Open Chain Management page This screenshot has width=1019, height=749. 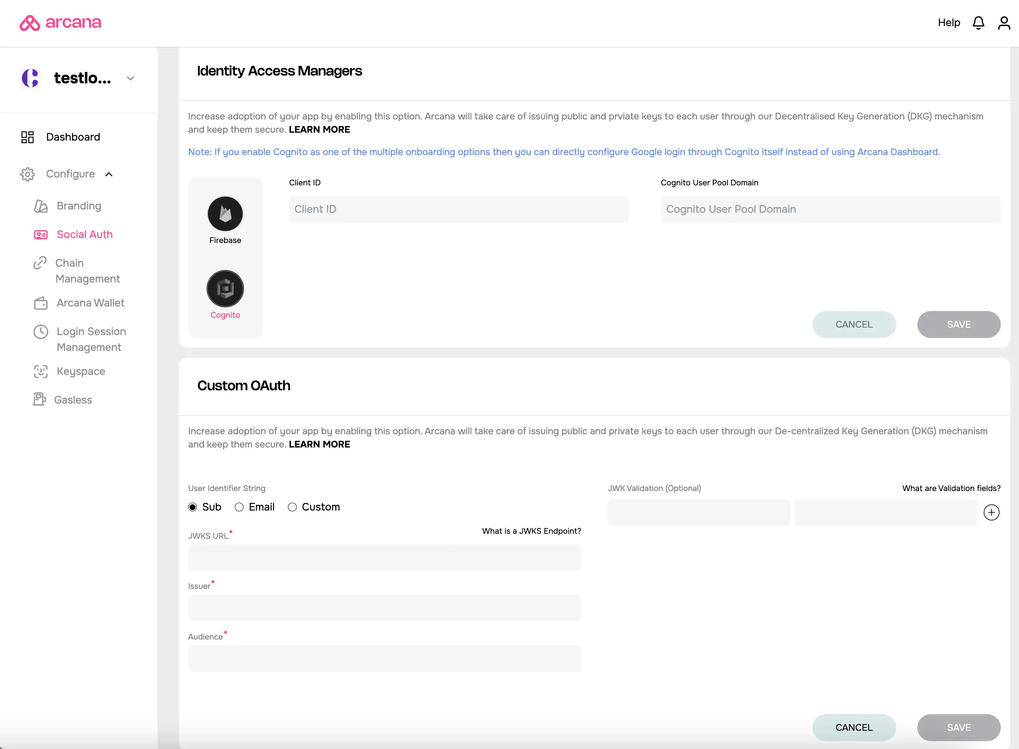pyautogui.click(x=88, y=271)
